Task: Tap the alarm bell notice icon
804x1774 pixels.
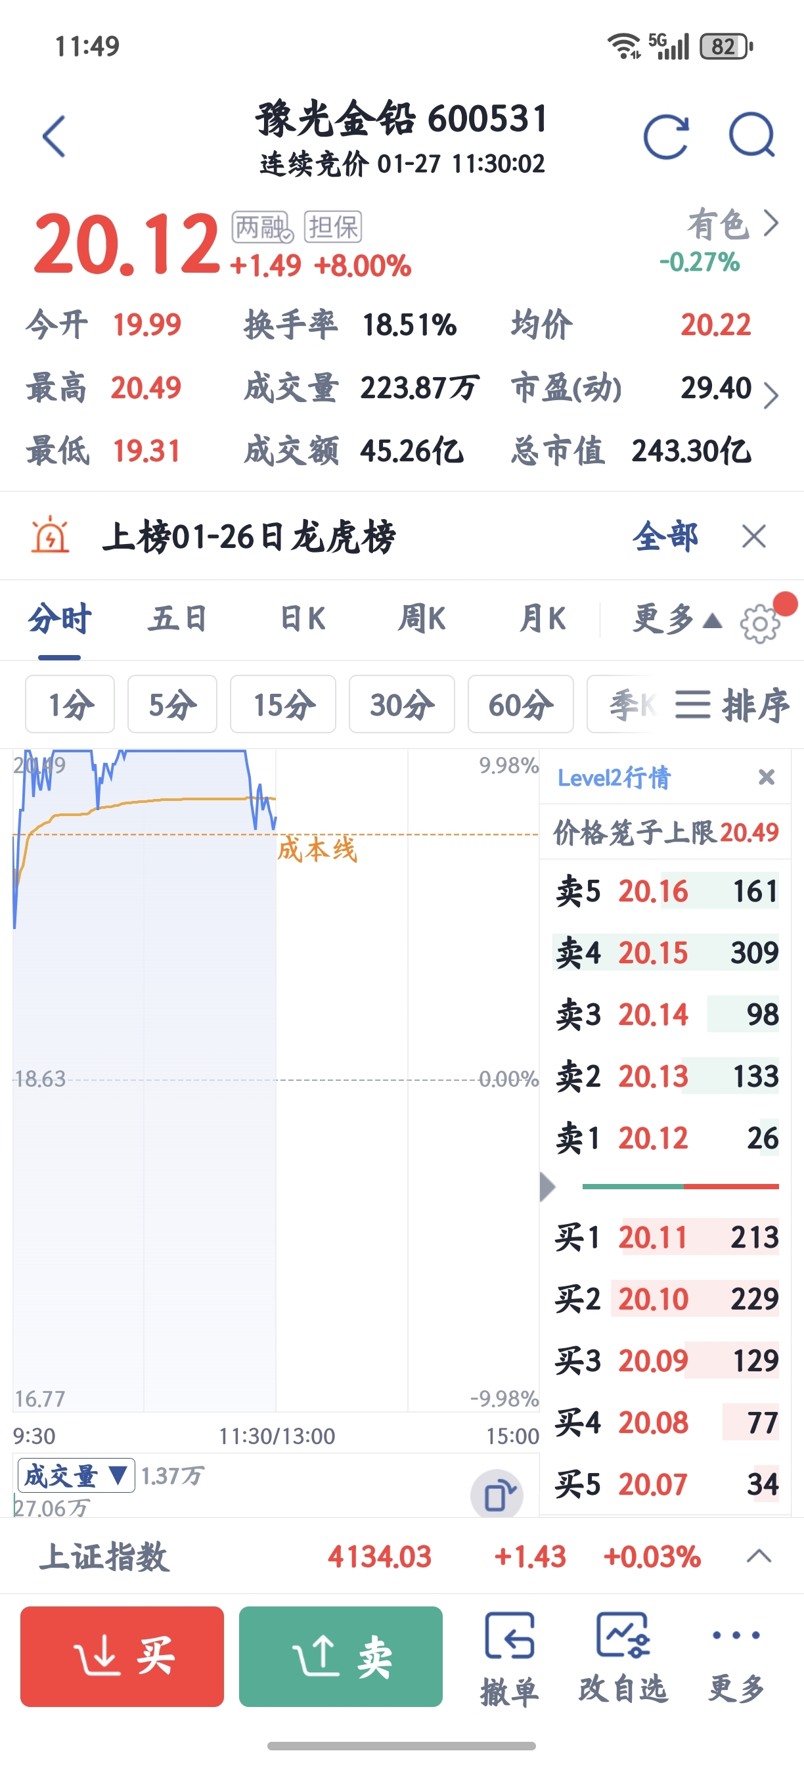Action: click(50, 535)
